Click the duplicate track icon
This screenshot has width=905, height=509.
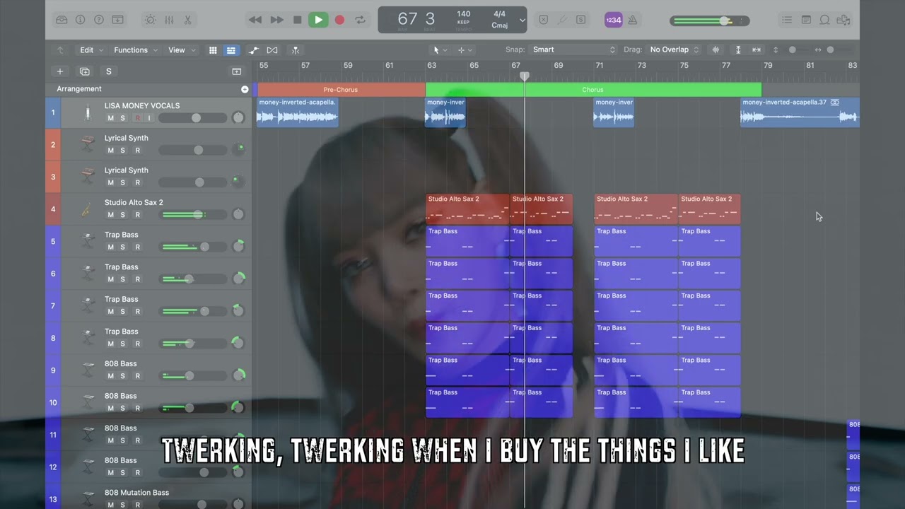coord(85,71)
